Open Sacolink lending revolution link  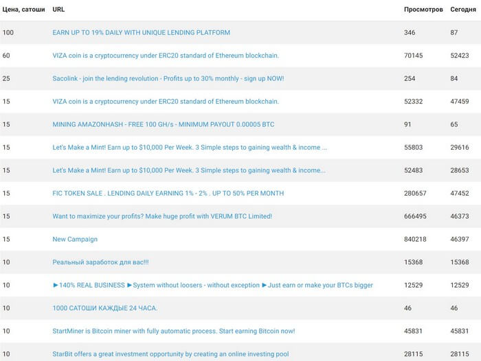click(168, 78)
